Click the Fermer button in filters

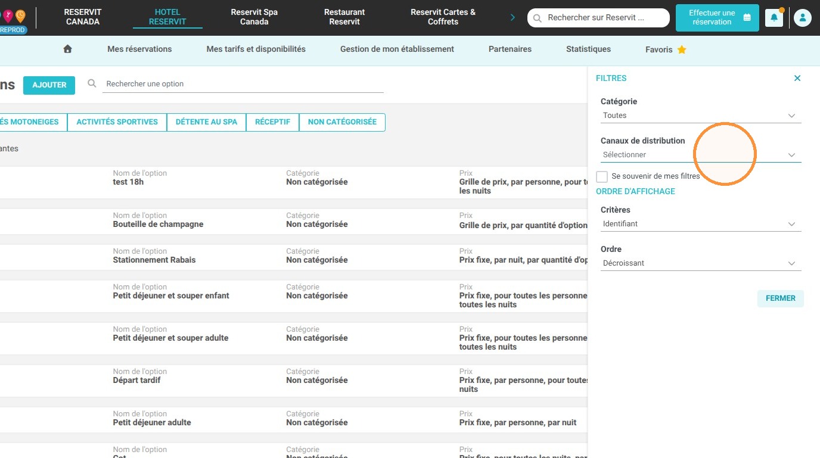click(x=780, y=298)
